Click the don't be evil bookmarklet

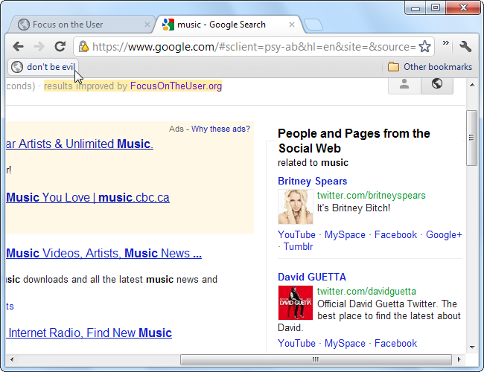(x=43, y=67)
